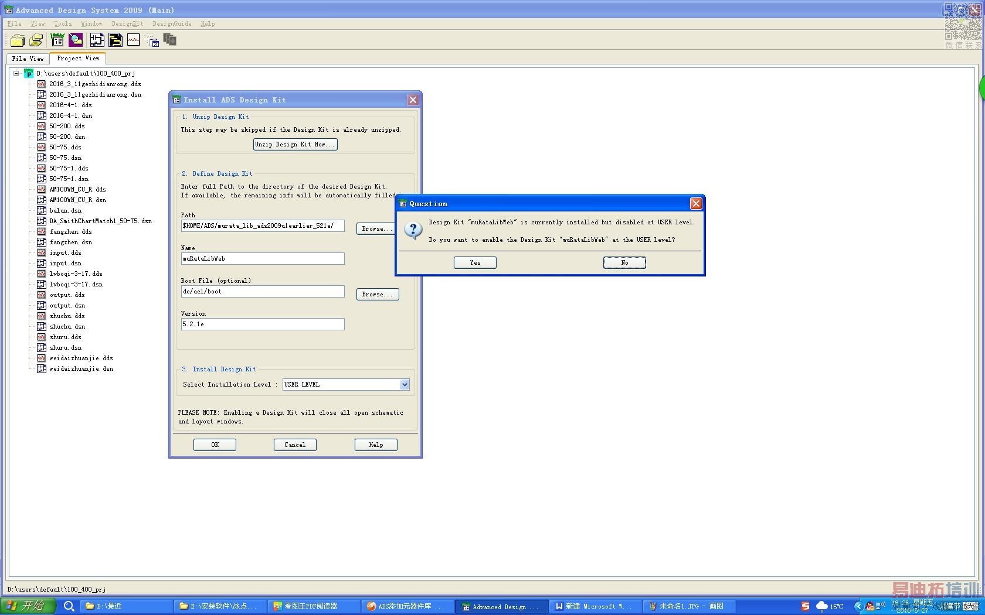985x615 pixels.
Task: Click the project root P icon
Action: pos(28,74)
